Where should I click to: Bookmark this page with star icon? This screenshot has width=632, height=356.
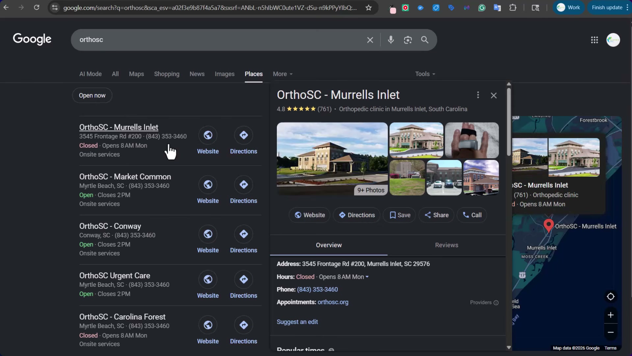click(369, 8)
